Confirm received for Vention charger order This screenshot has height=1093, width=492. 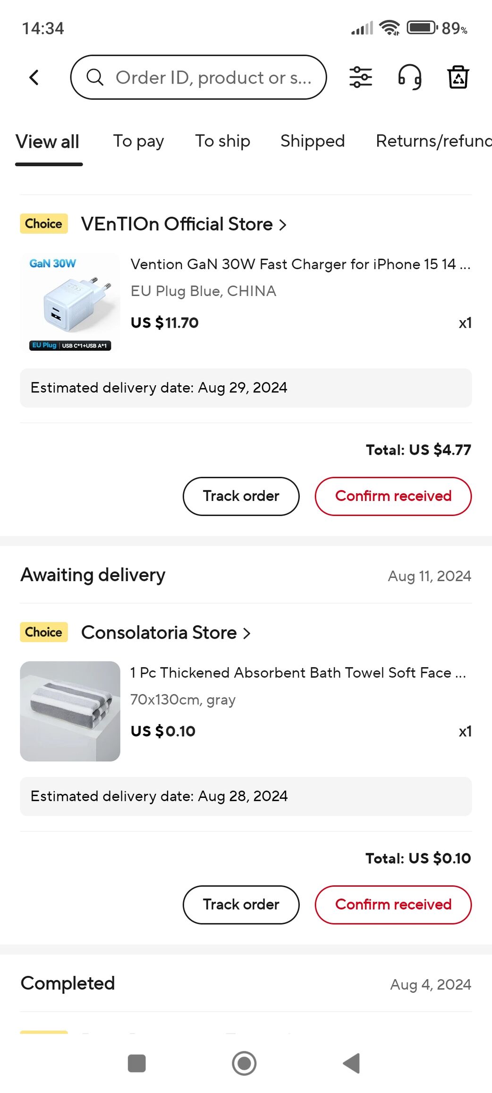point(393,496)
